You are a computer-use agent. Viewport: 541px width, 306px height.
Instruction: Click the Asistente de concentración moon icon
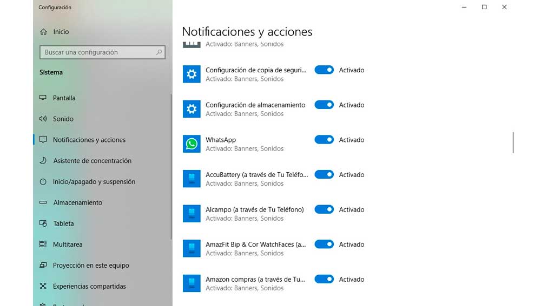tap(43, 161)
